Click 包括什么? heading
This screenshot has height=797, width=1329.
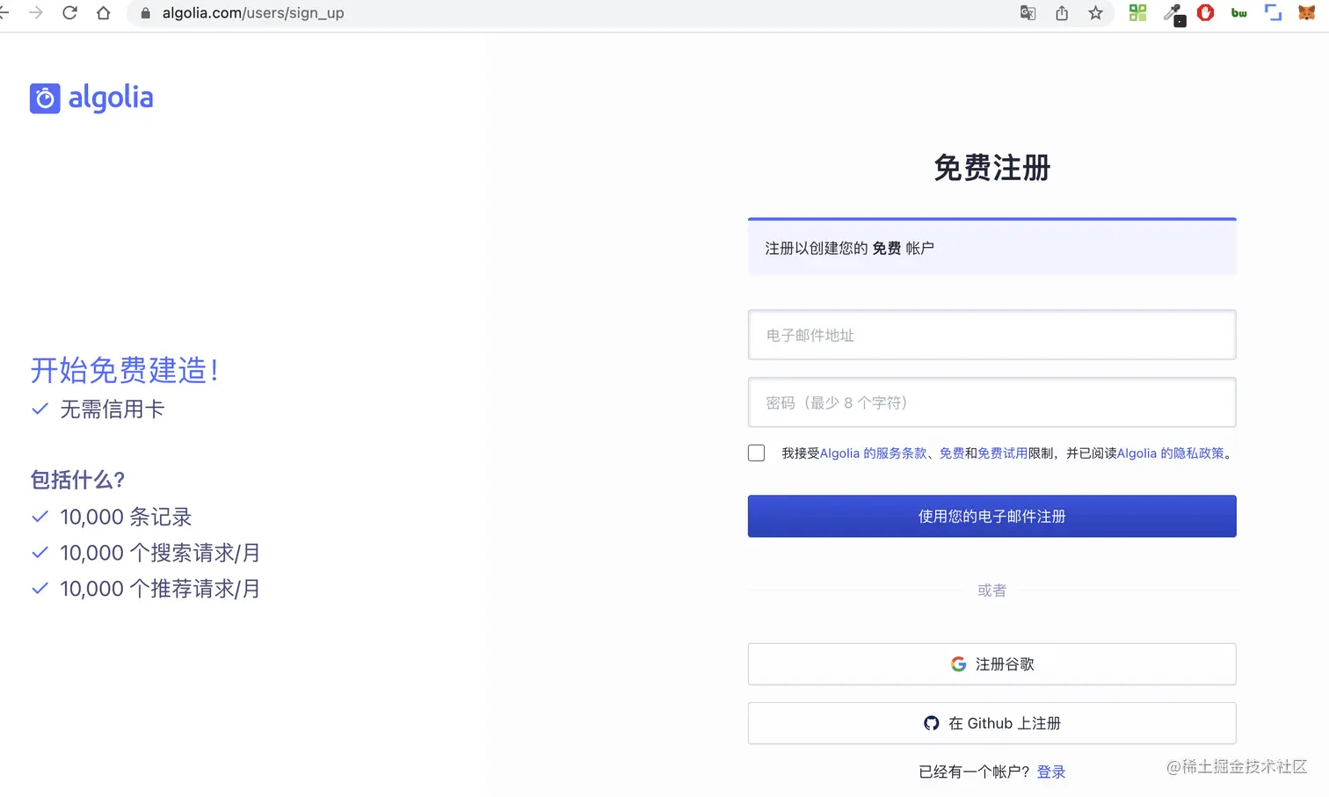(78, 480)
